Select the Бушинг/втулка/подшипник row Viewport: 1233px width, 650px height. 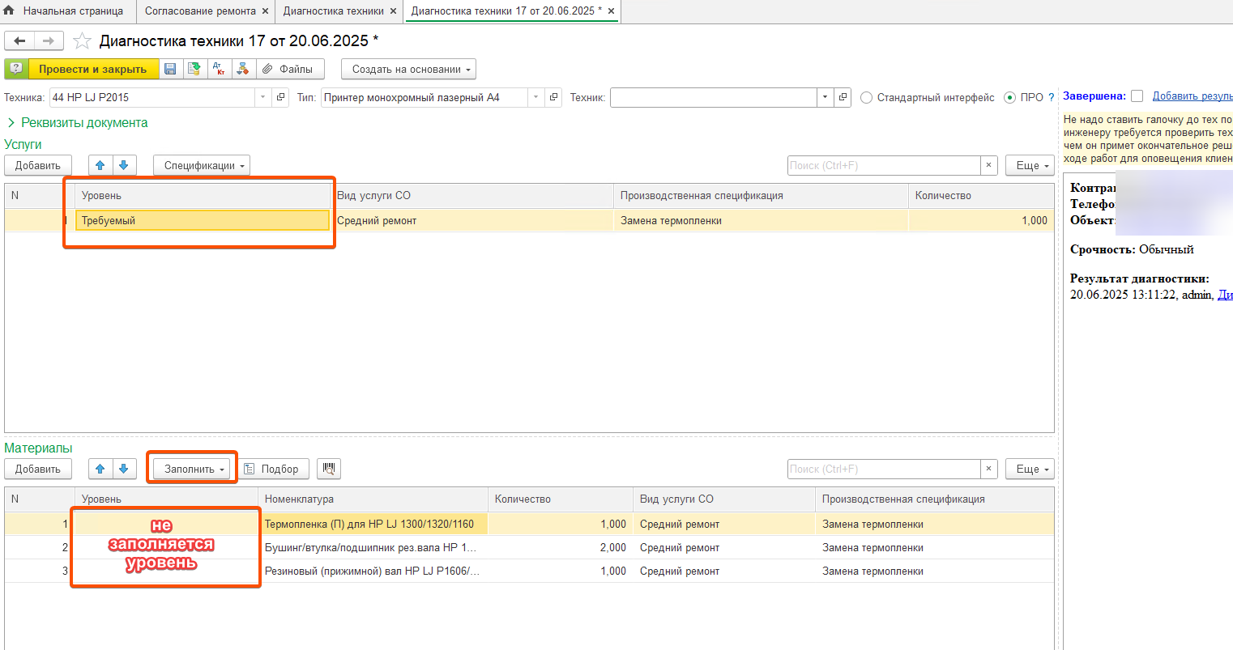click(529, 548)
